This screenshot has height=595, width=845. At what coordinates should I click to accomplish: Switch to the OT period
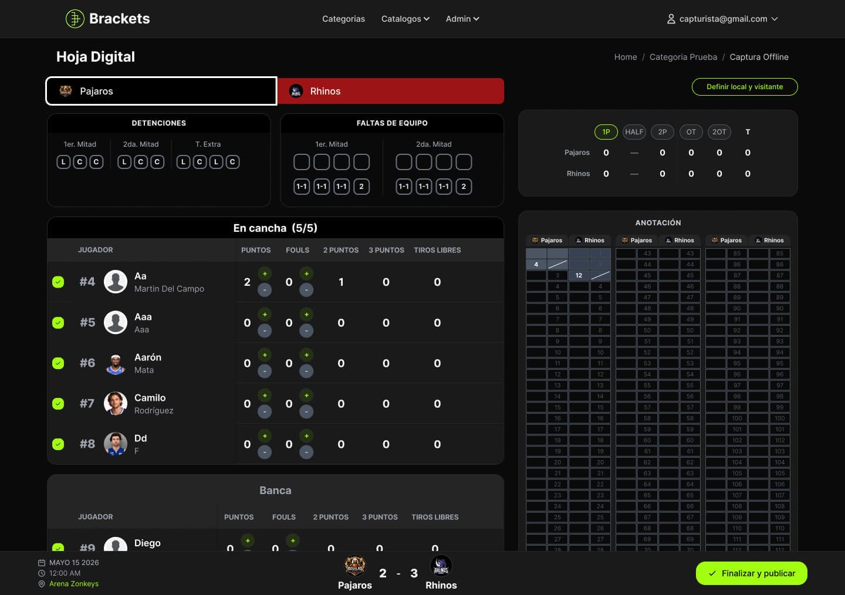pos(691,132)
